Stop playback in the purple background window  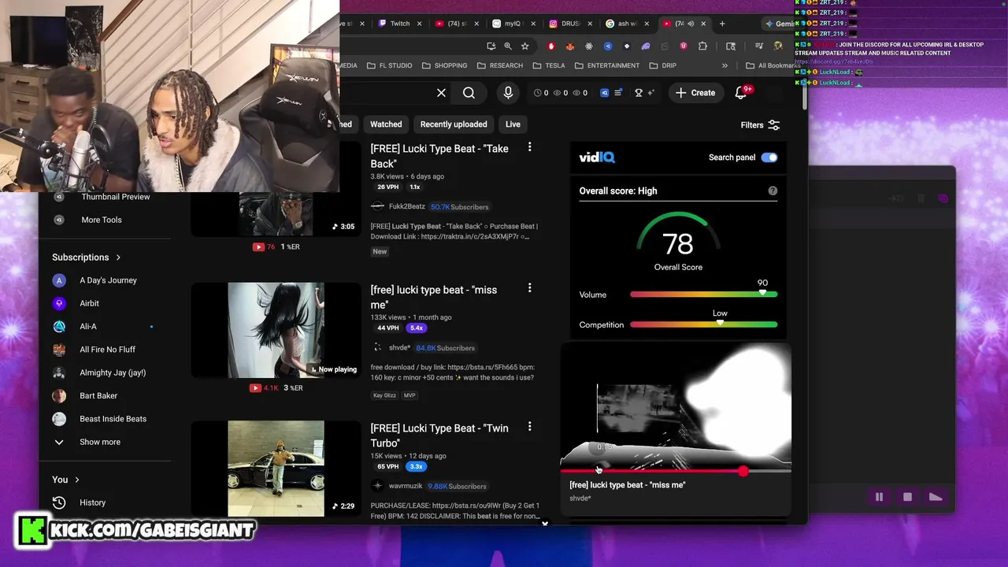[x=907, y=497]
